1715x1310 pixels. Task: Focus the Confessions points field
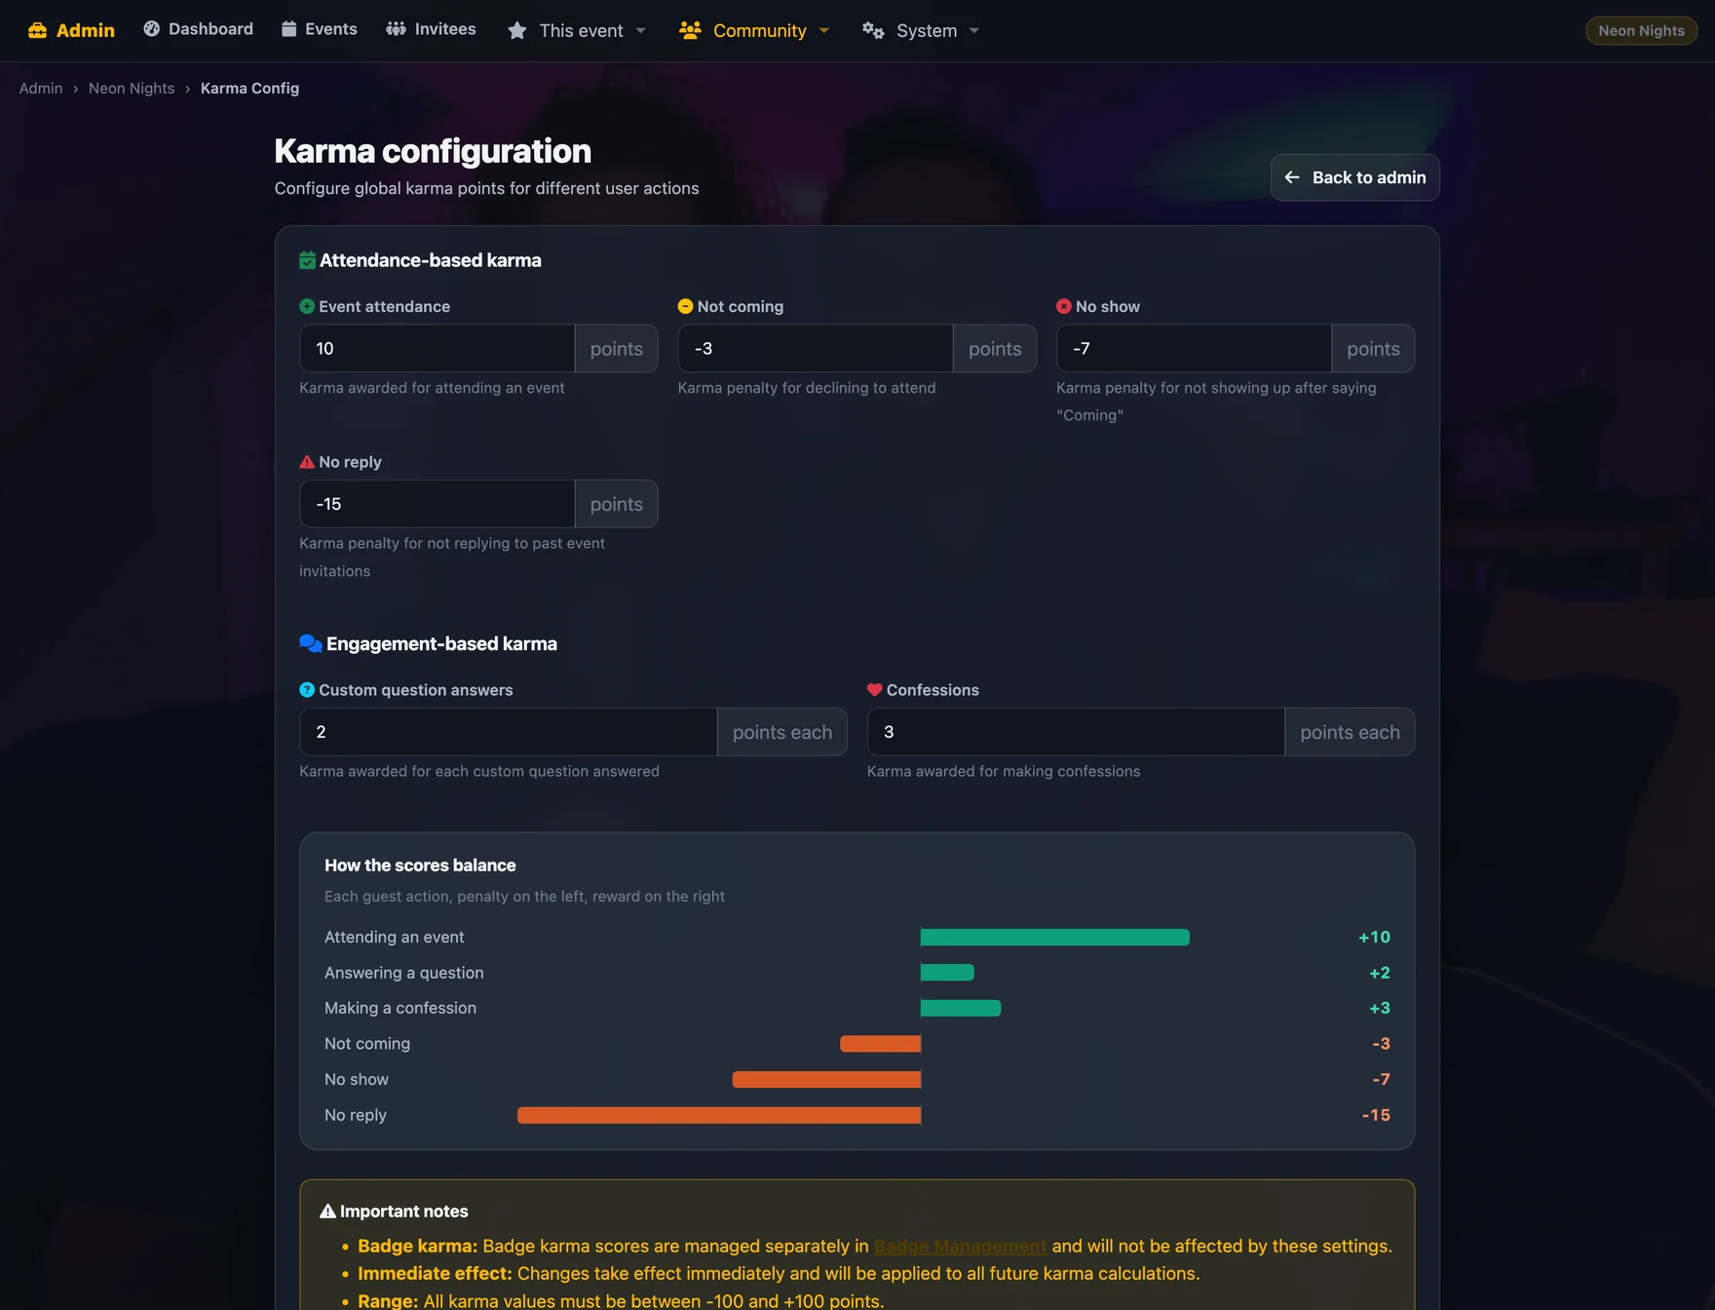click(1077, 732)
